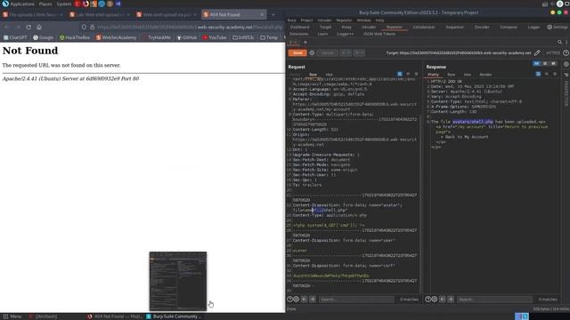Open Repeater help question-mark icon

(566, 53)
